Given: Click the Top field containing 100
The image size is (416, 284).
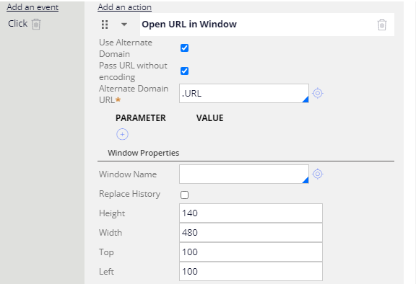Looking at the screenshot, I should [251, 252].
